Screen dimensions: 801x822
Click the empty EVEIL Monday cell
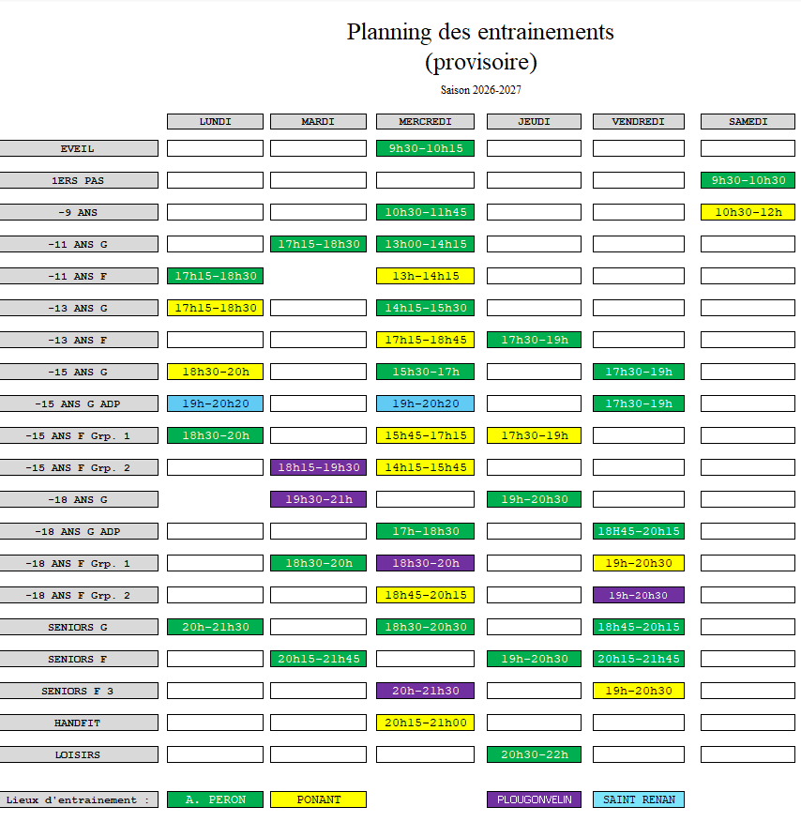pyautogui.click(x=215, y=148)
